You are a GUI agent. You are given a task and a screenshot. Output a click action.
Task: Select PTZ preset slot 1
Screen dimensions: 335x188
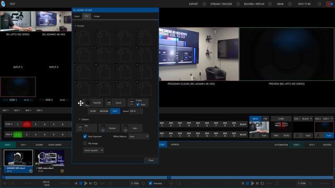[84, 38]
